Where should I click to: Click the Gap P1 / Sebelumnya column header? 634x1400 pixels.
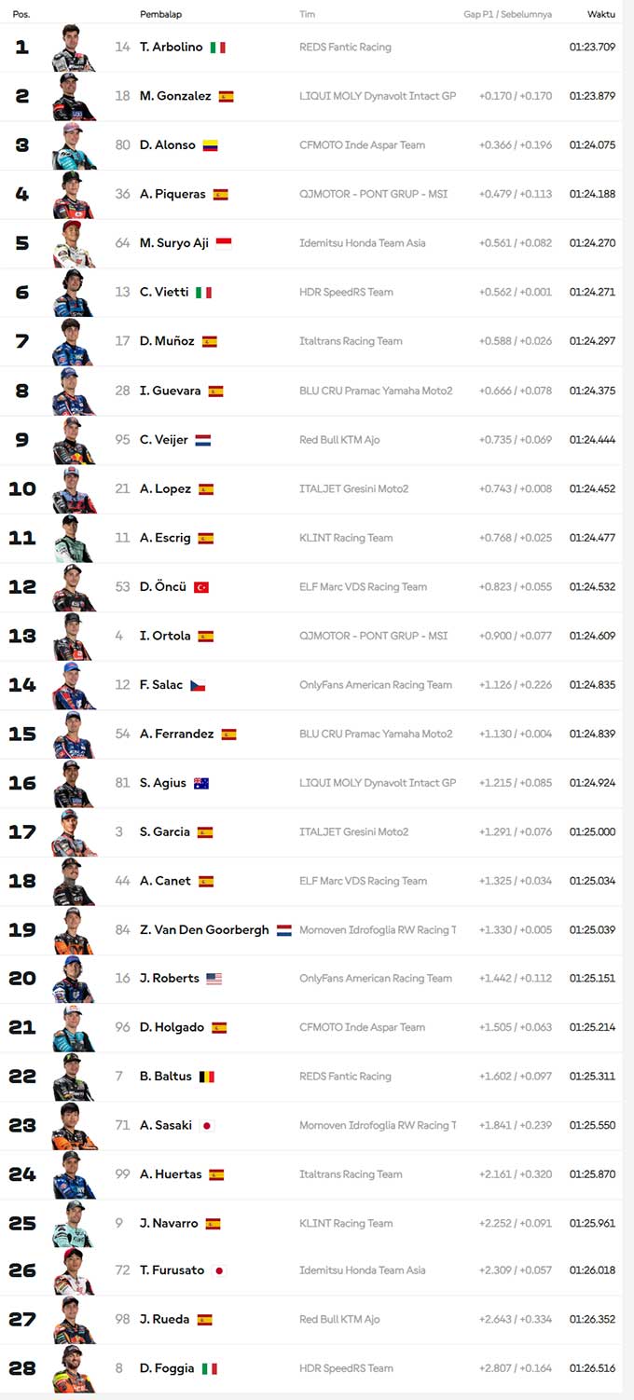[507, 15]
